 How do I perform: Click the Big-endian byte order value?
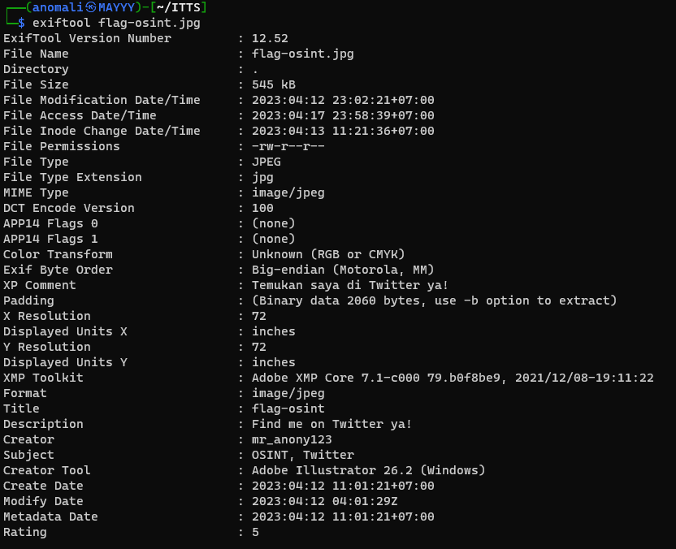tap(343, 270)
